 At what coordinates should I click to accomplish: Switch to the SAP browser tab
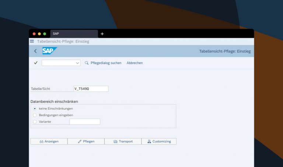pos(74,34)
